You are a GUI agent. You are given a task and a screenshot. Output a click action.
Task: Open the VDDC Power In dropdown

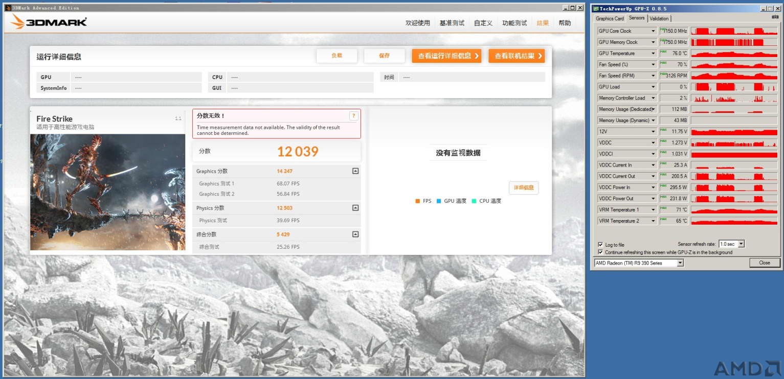click(653, 187)
